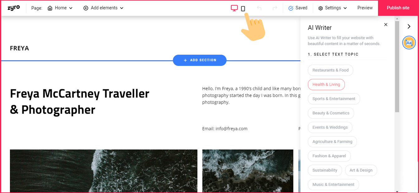Choose the Art & Design topic
Screen dimensions: 419x193
pyautogui.click(x=361, y=170)
